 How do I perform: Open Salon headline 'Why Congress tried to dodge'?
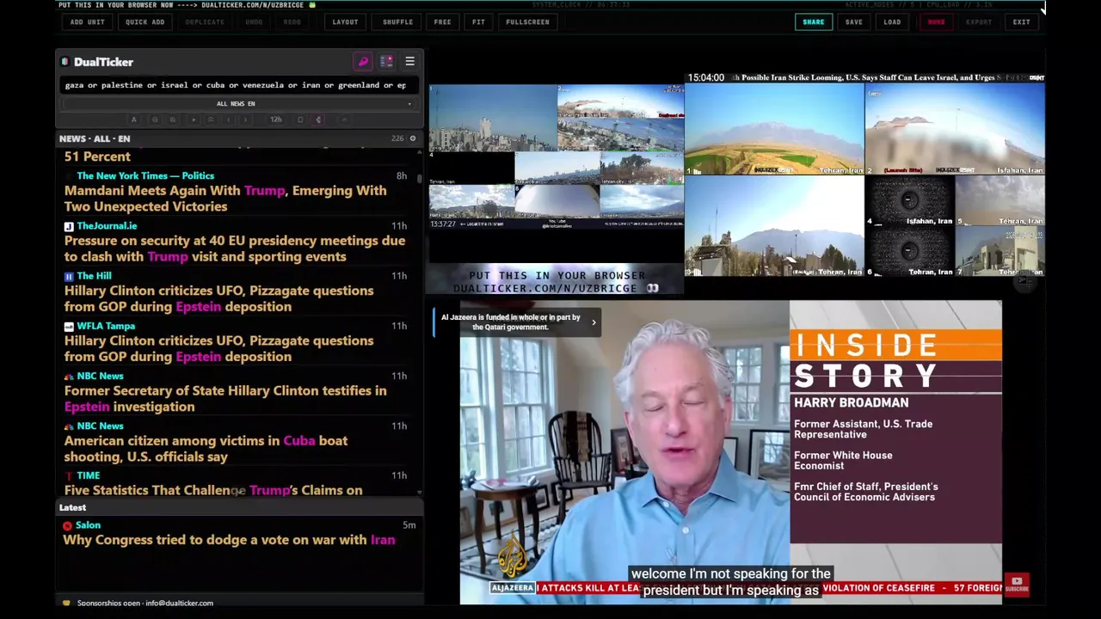tap(229, 540)
